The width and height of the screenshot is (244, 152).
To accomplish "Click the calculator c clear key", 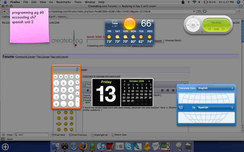I will [71, 104].
